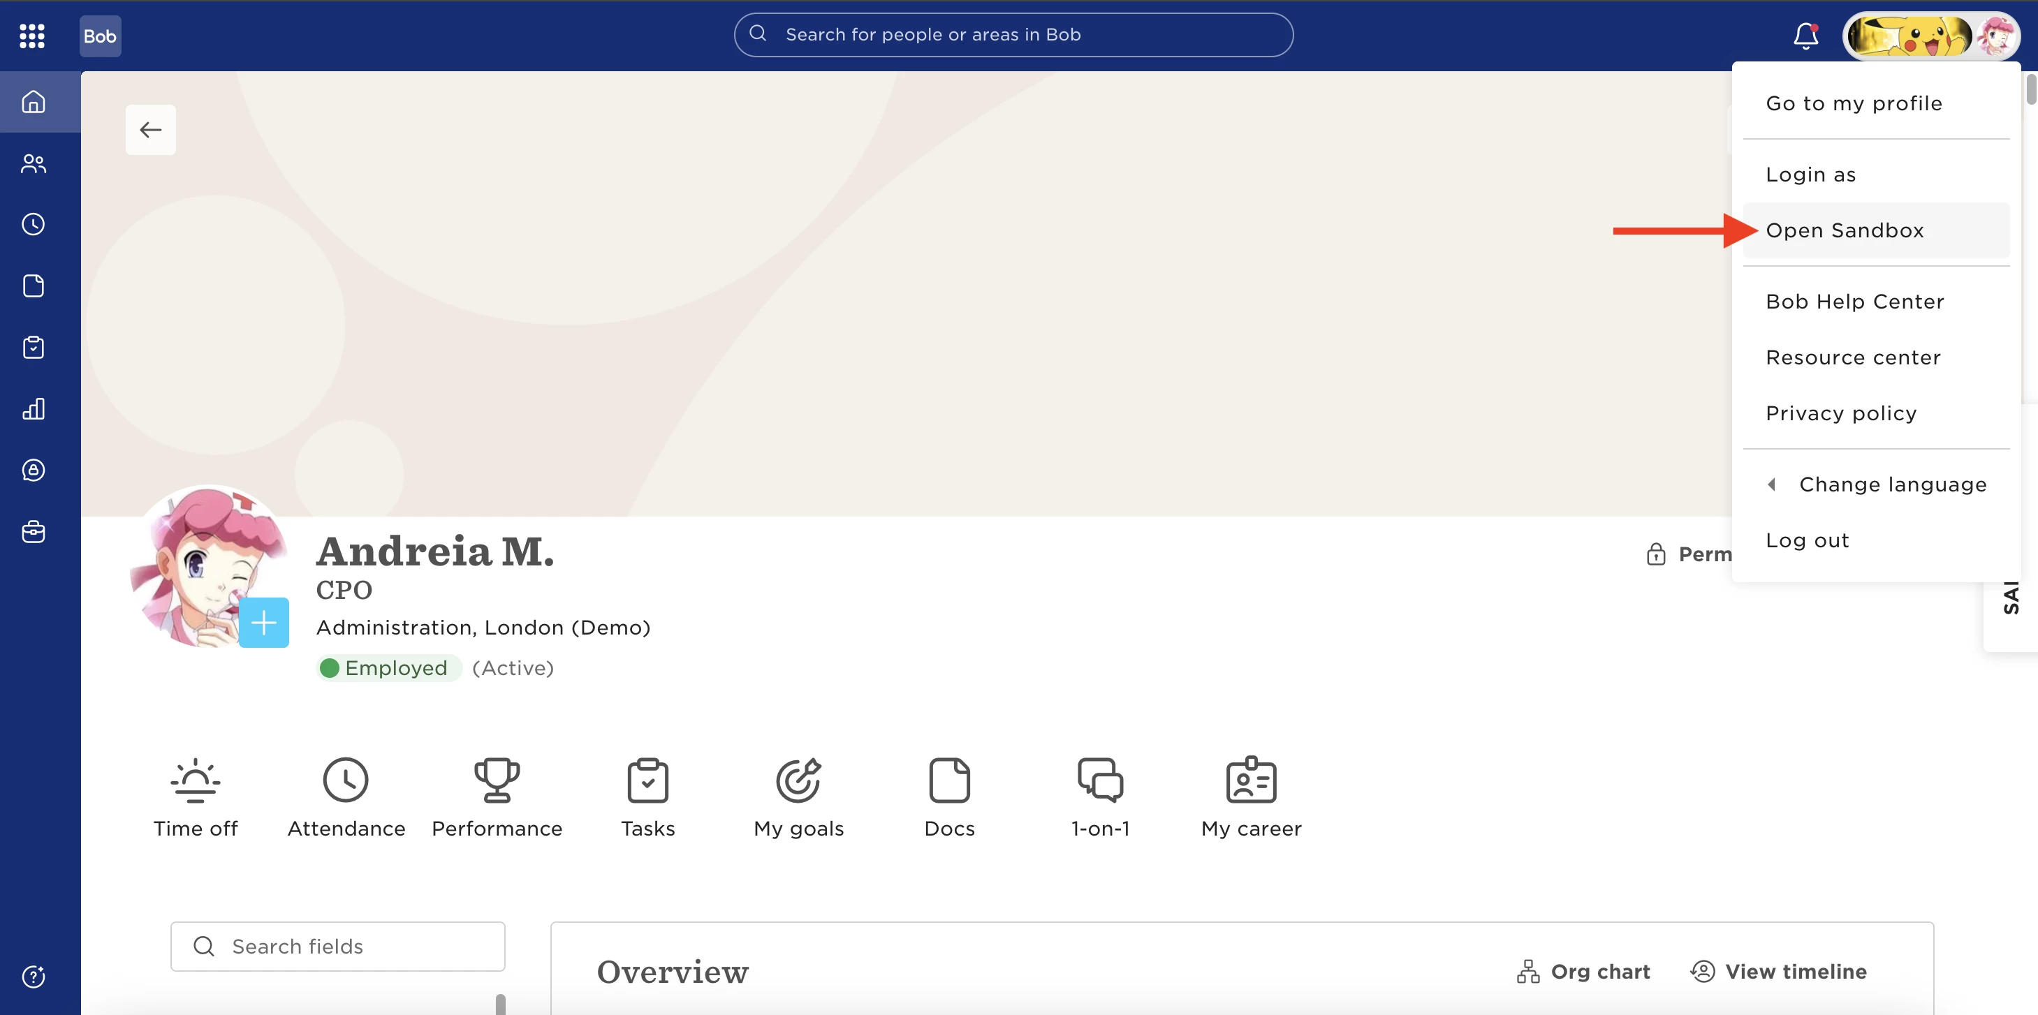
Task: Click the page vertical scrollbar
Action: pos(2031,89)
